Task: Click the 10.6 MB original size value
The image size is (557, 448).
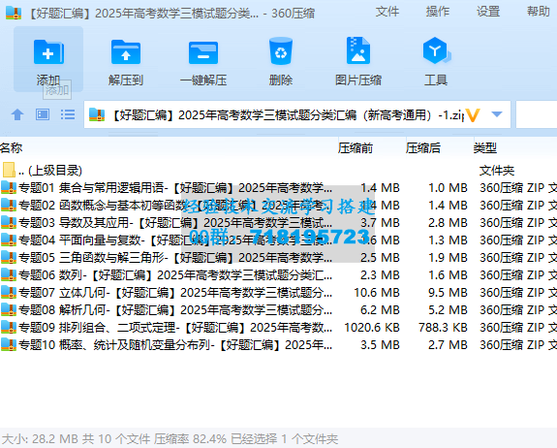Action: pos(377,292)
